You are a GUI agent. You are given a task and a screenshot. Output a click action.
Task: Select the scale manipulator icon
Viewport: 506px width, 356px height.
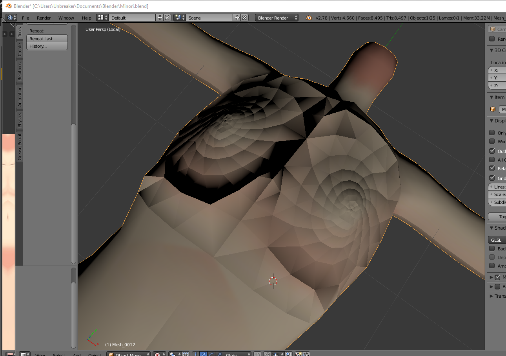[219, 353]
